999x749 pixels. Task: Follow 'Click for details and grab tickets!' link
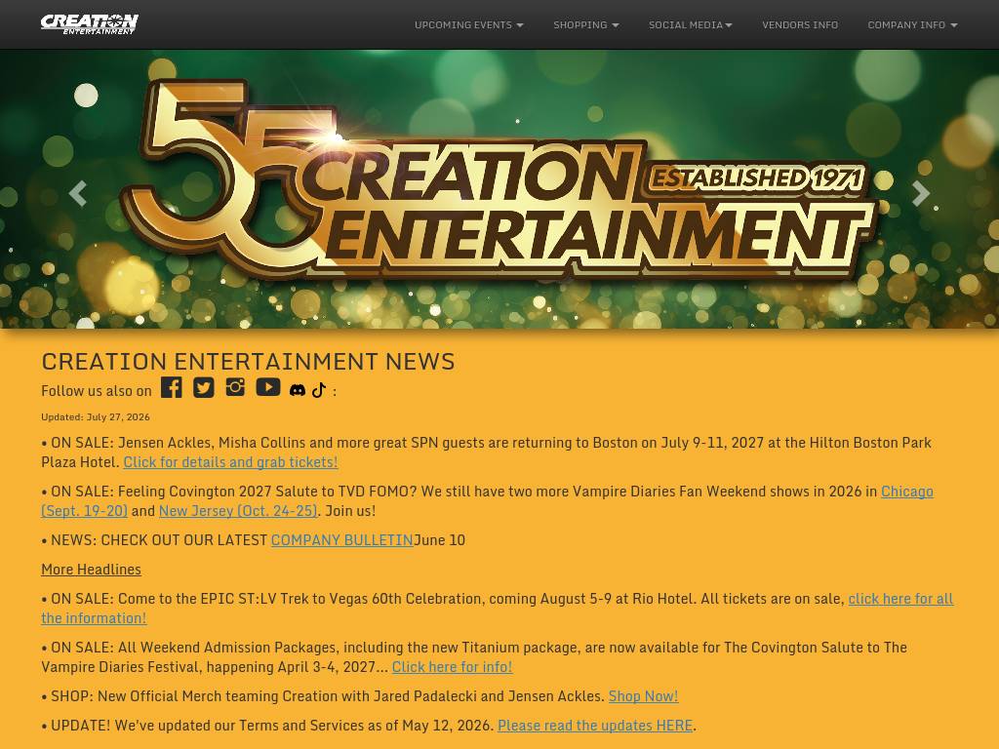(230, 461)
